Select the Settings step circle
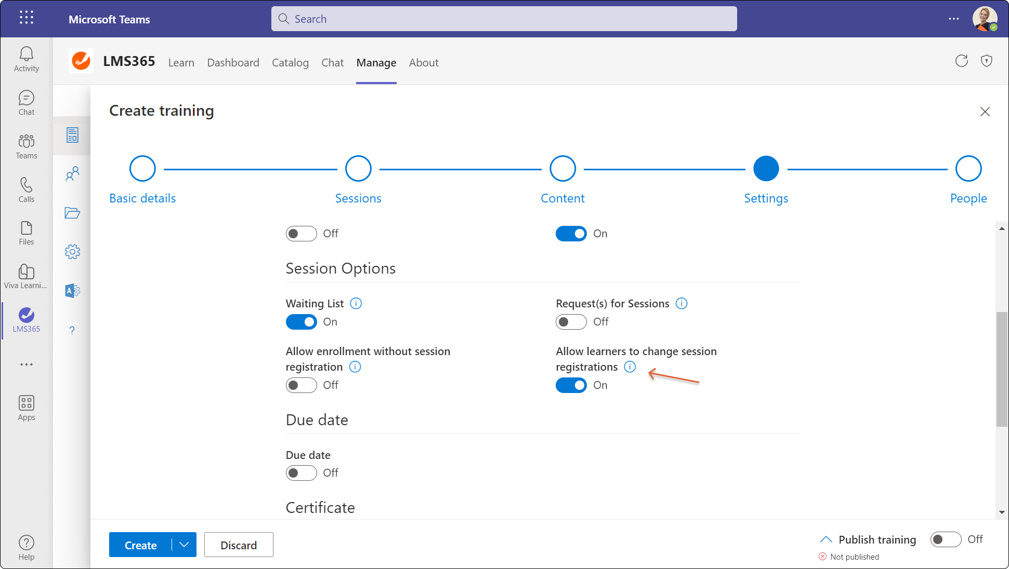This screenshot has width=1009, height=569. (766, 169)
